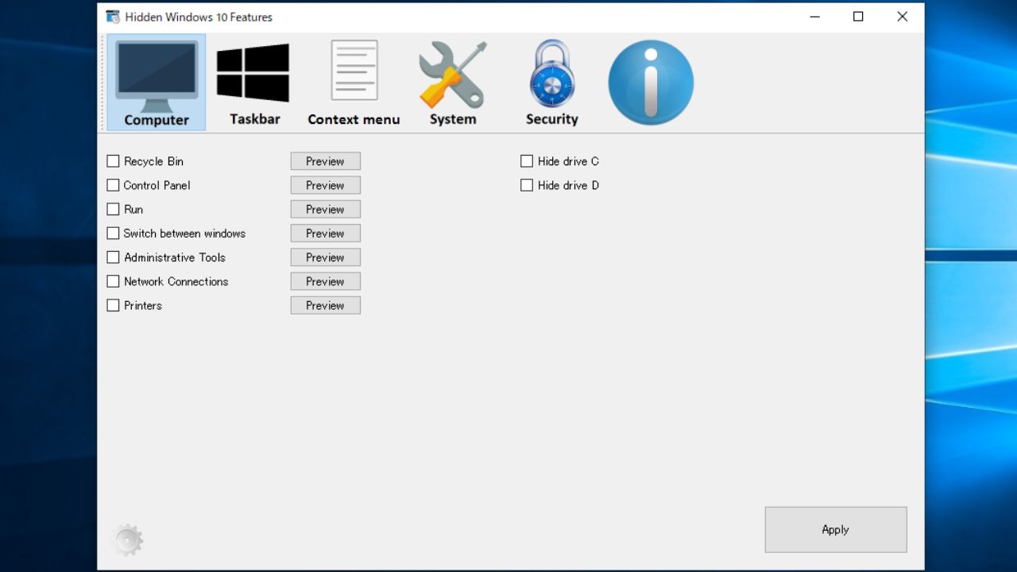1017x572 pixels.
Task: Enable the Control Panel checkbox
Action: [113, 185]
